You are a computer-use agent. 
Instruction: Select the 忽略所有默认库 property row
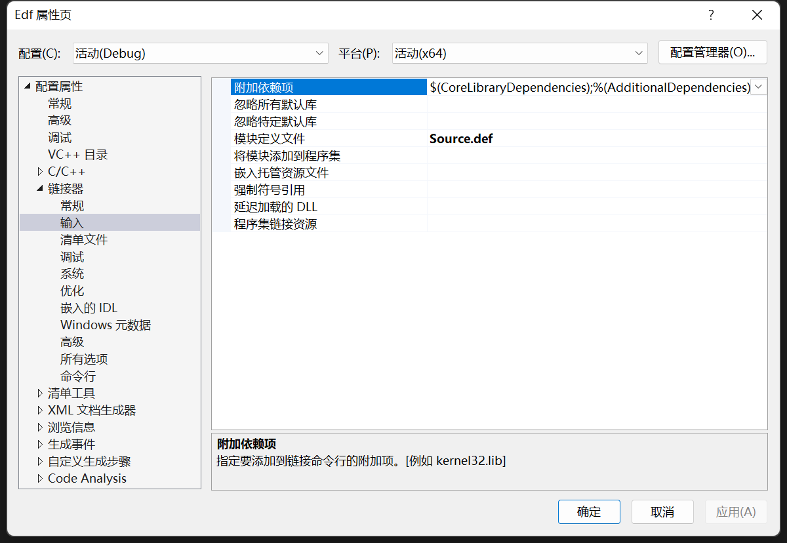[x=489, y=104]
